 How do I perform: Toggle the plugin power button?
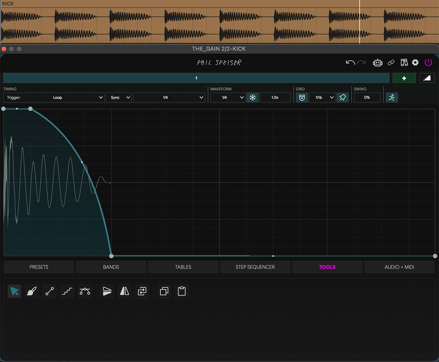click(x=428, y=62)
